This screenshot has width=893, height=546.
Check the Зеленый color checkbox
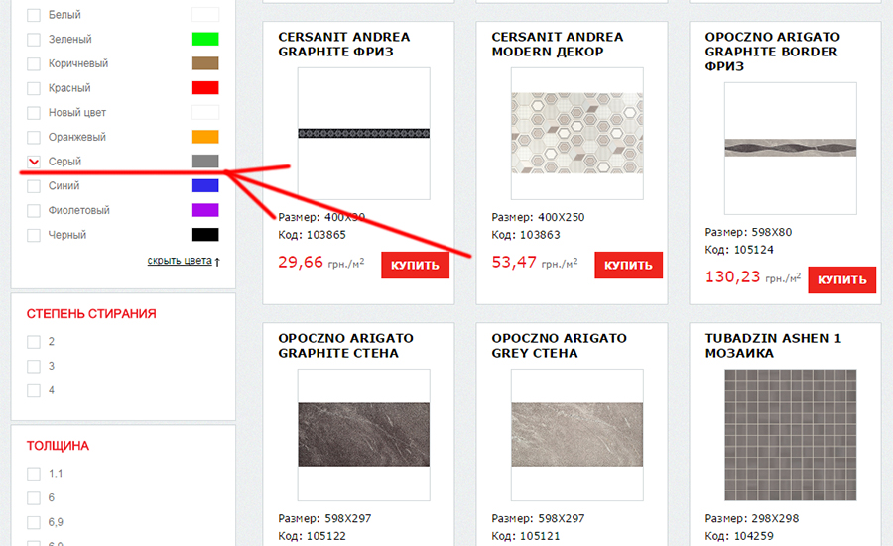tap(34, 40)
